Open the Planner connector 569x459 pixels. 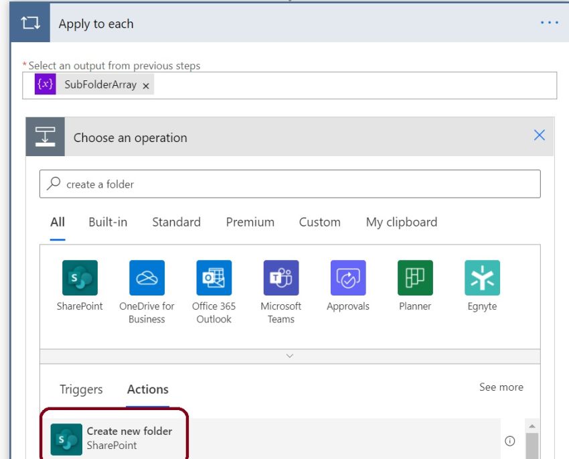(x=415, y=278)
